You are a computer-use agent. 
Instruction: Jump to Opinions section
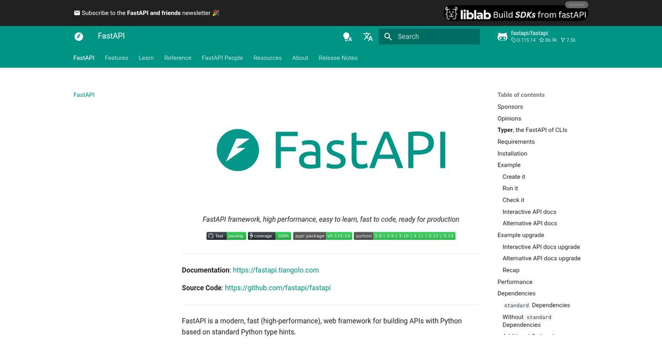click(x=509, y=118)
